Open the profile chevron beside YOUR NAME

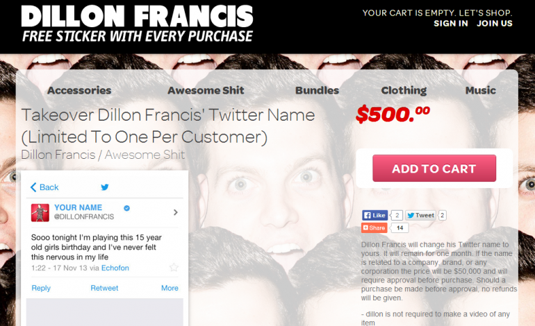coord(176,212)
